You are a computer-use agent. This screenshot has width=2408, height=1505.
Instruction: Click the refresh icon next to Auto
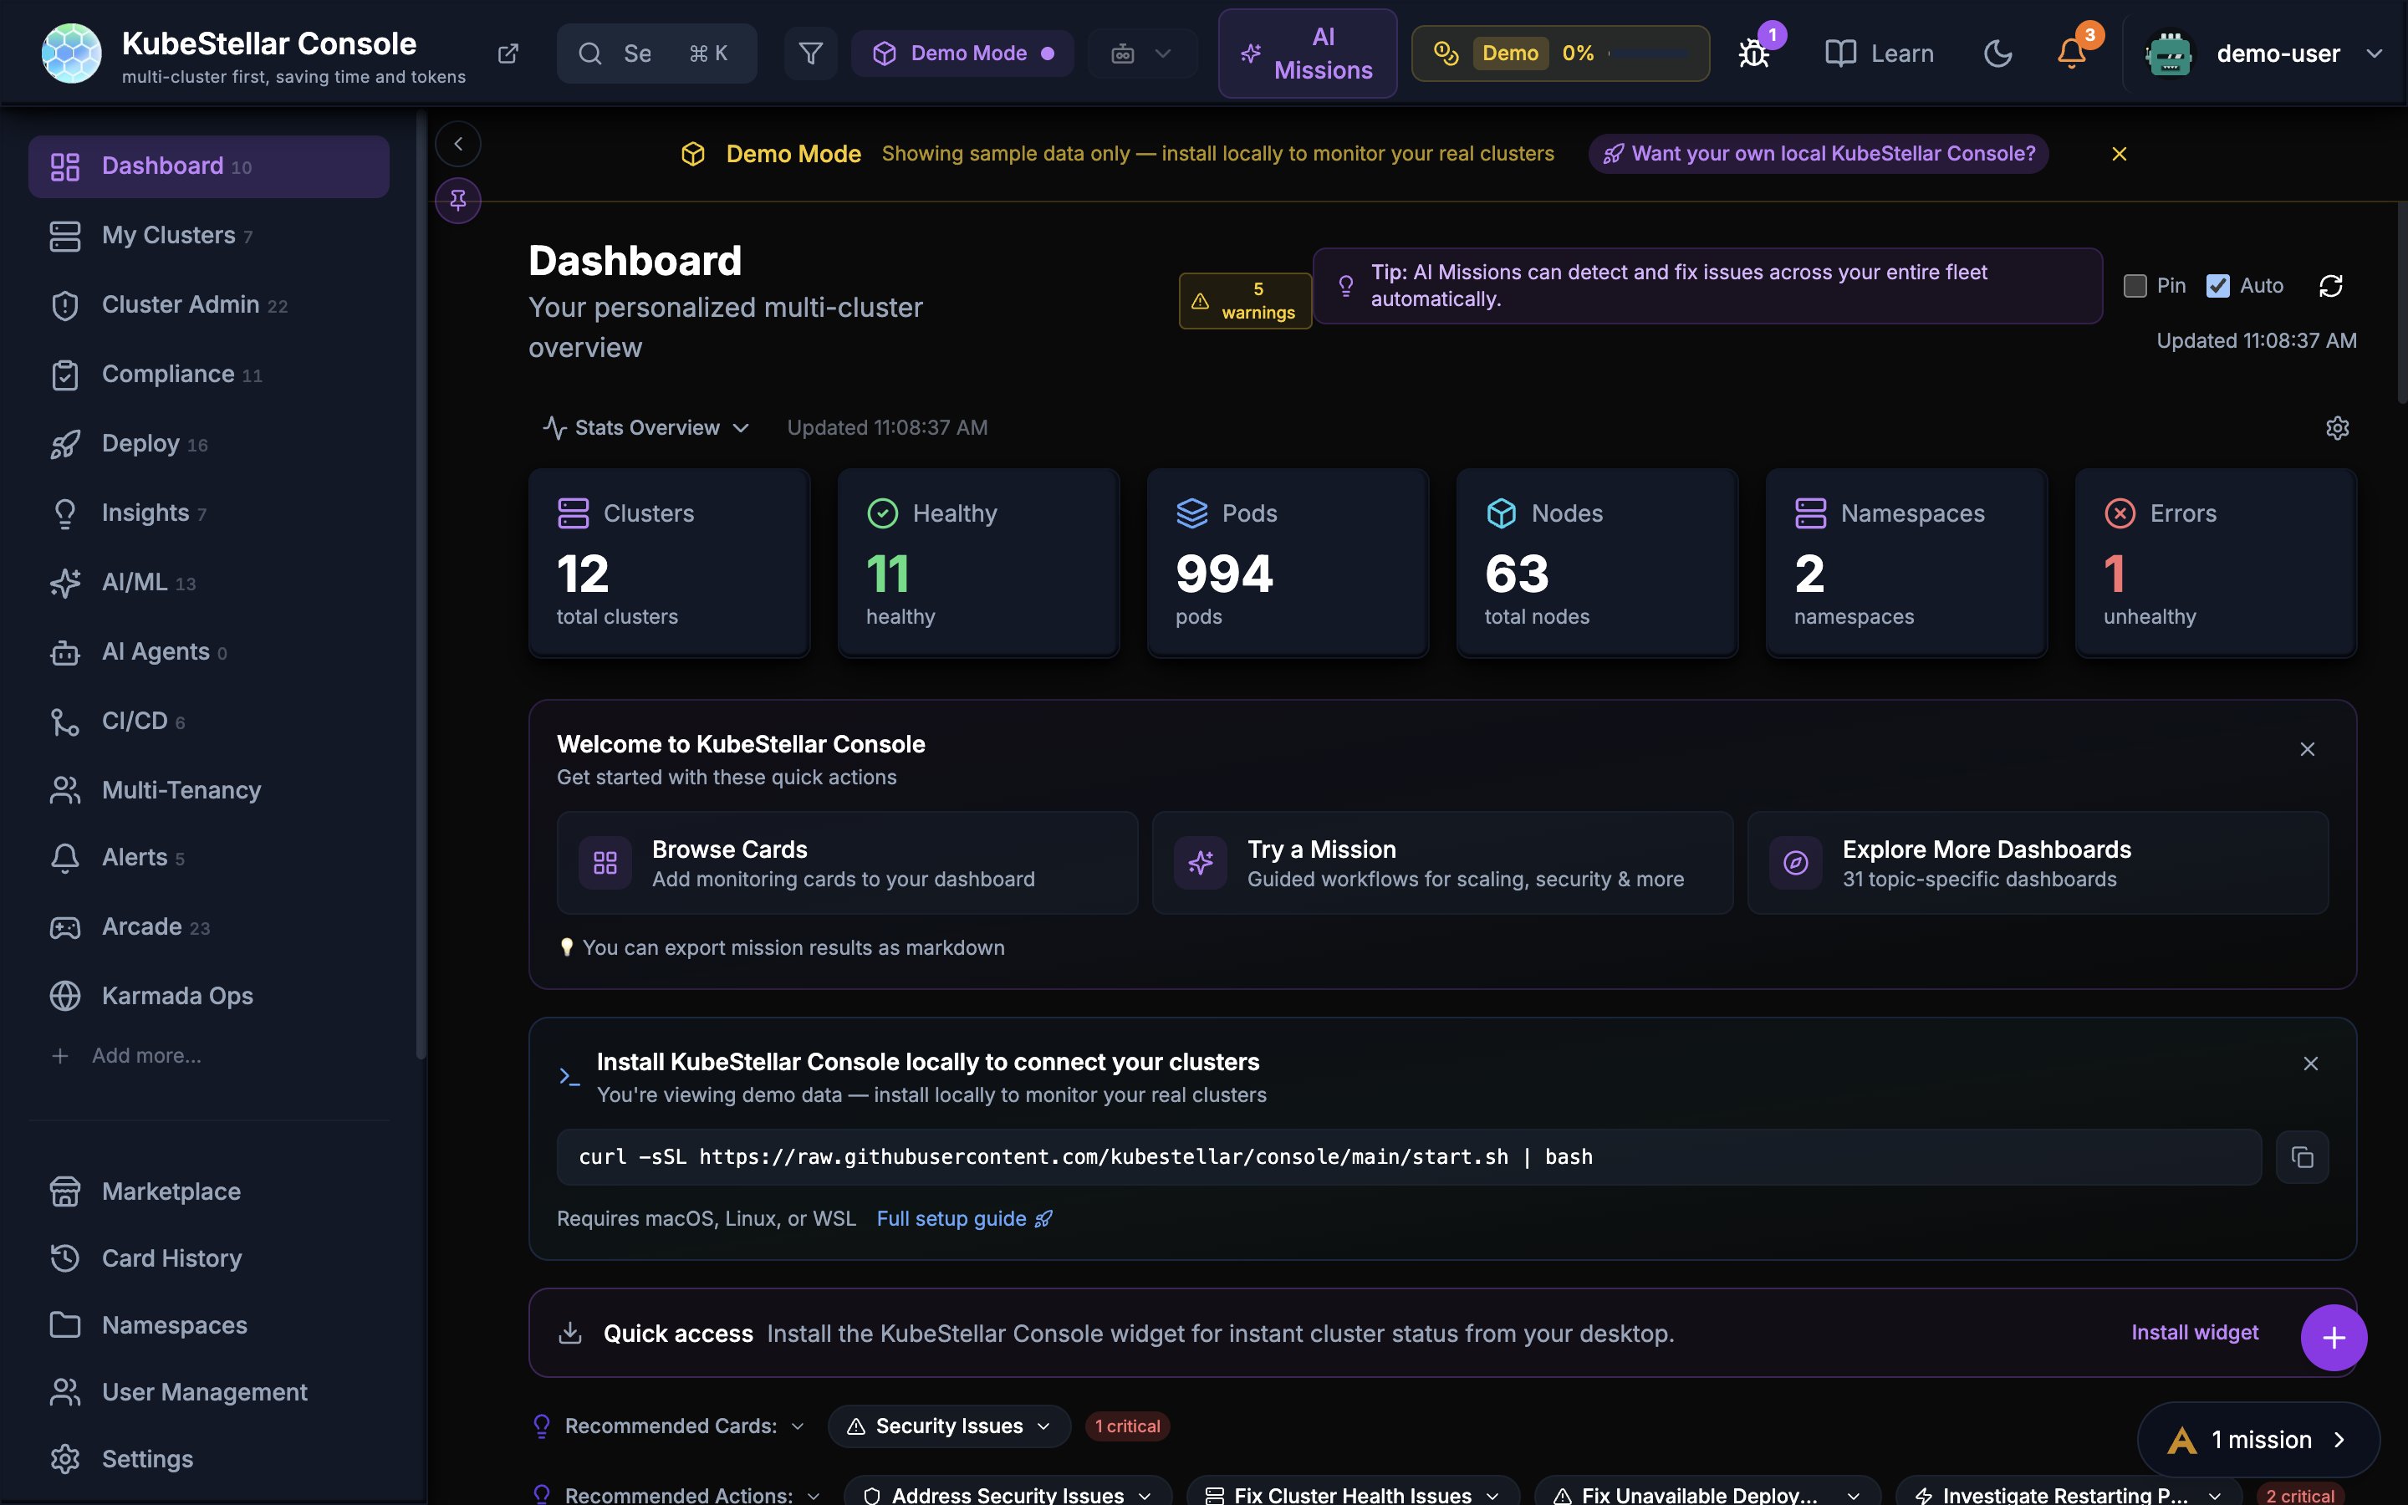[2330, 287]
